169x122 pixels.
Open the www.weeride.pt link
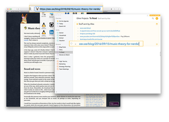tap(85, 28)
